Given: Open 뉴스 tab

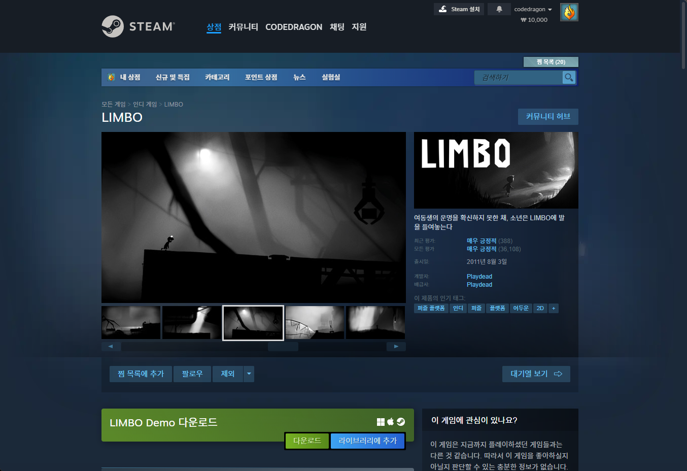Looking at the screenshot, I should point(299,77).
